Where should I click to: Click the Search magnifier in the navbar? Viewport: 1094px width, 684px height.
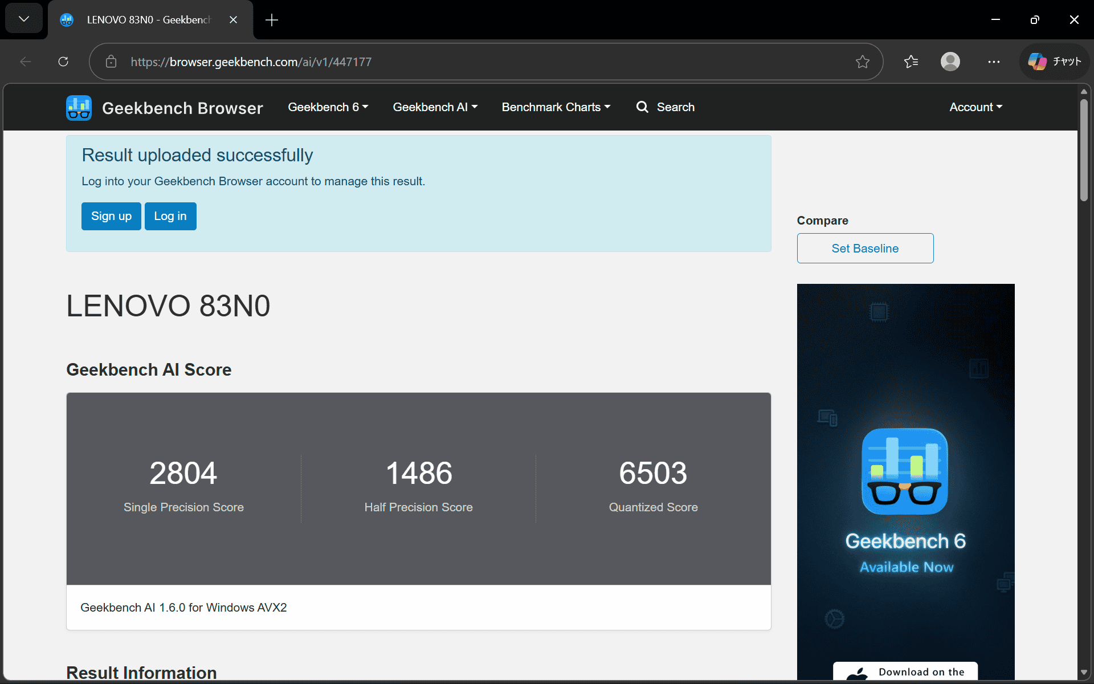click(642, 107)
